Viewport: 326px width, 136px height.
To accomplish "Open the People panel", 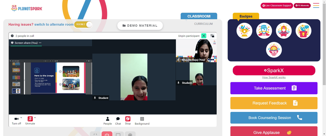I will 108,121.
